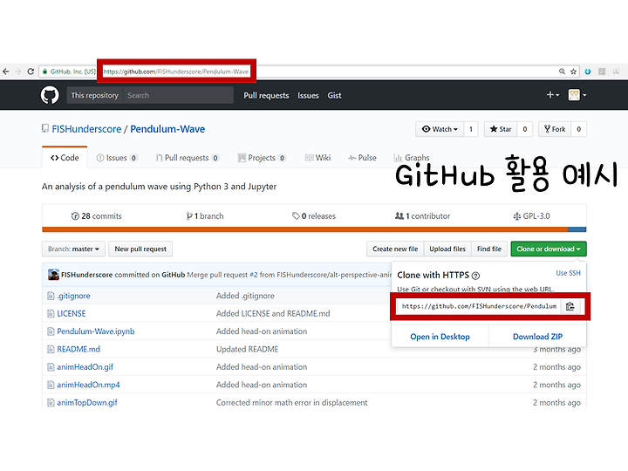This screenshot has height=471, width=628.
Task: Open the Pendulum-Wave repository title link
Action: (x=167, y=129)
